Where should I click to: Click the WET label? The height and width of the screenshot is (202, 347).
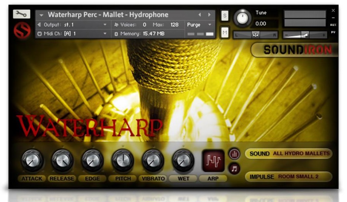183,179
